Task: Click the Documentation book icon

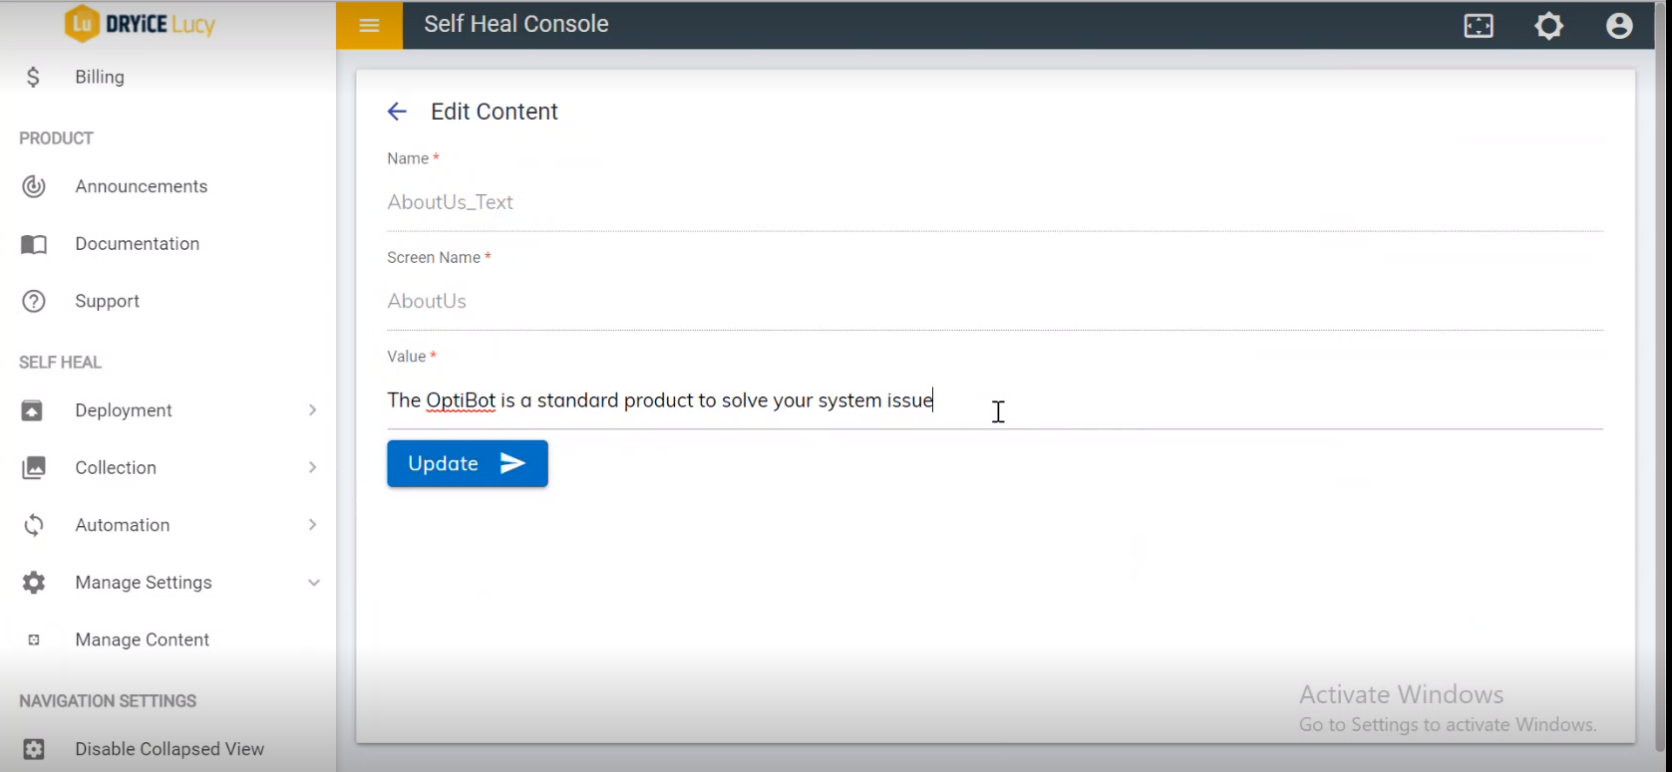Action: pyautogui.click(x=34, y=244)
